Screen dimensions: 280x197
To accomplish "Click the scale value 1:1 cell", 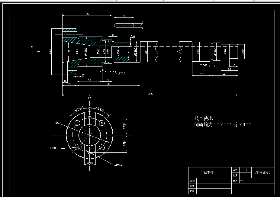I will 245,170.
